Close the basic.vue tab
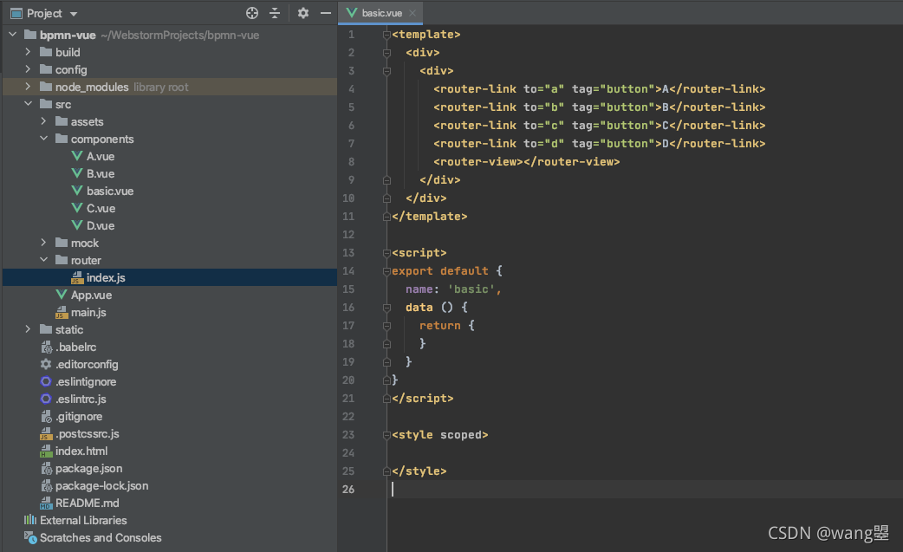903x552 pixels. point(413,13)
